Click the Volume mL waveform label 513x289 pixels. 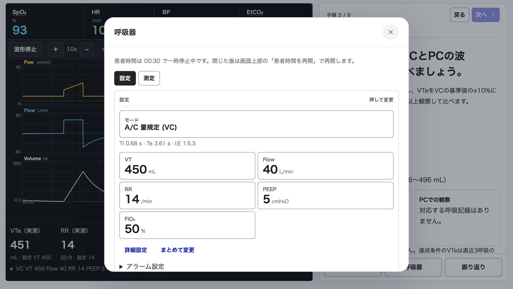[x=36, y=159]
